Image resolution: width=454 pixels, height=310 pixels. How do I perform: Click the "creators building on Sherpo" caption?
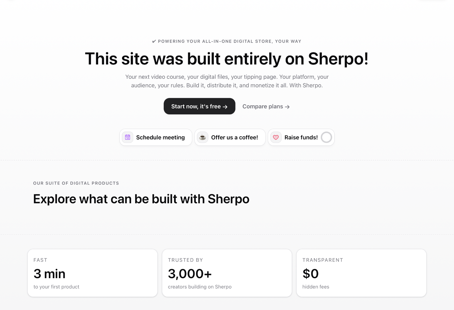coord(200,287)
